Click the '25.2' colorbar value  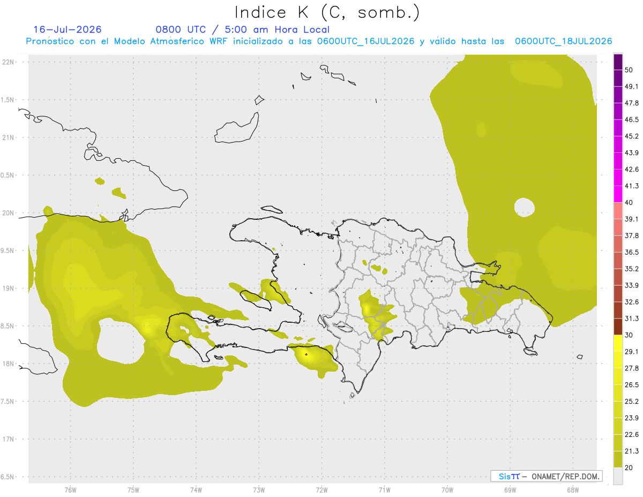point(632,401)
